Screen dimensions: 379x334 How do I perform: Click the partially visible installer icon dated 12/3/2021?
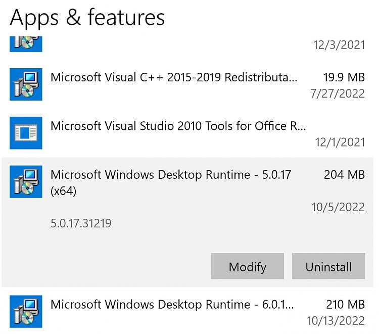[x=26, y=44]
